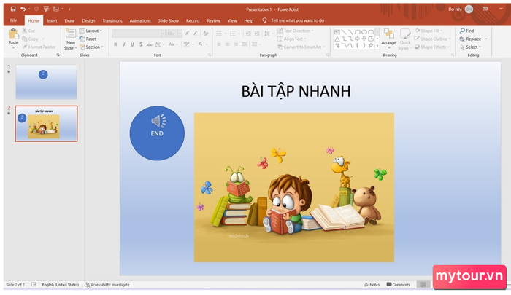511x295 pixels.
Task: Expand the shapes gallery More arrow
Action: (377, 46)
